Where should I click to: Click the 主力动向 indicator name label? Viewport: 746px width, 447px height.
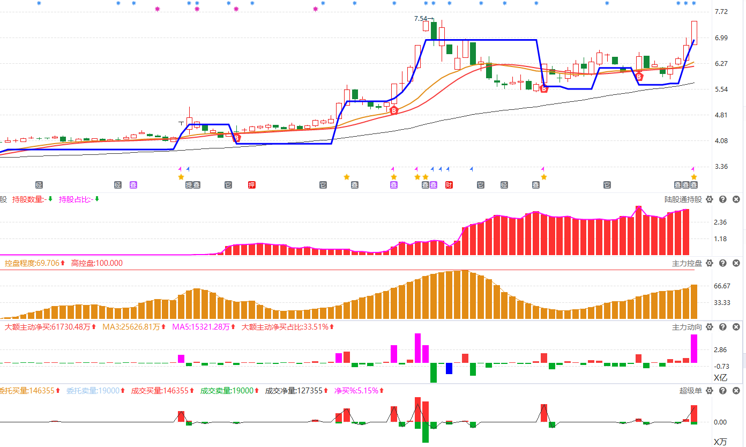point(687,327)
